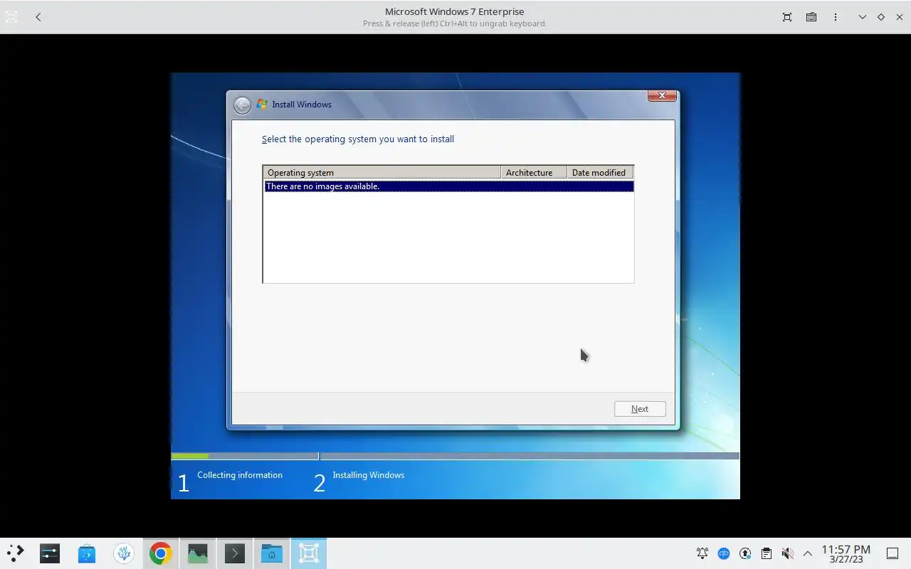Open the three-dot options menu

tap(836, 17)
